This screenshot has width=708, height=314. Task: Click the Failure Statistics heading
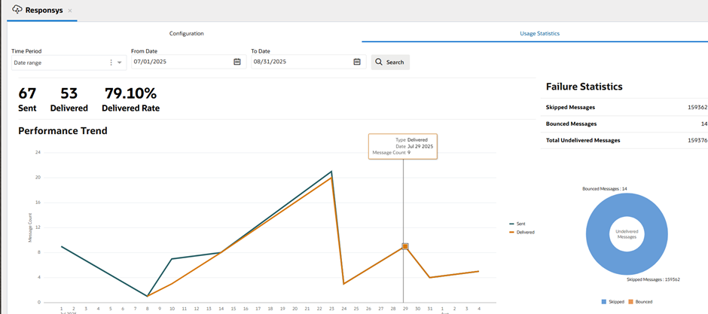pyautogui.click(x=584, y=87)
